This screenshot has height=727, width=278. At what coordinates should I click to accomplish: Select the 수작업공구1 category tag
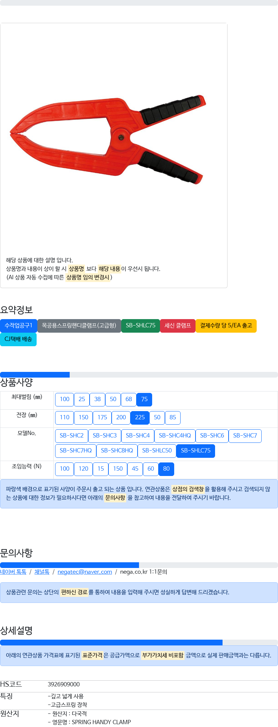tap(18, 326)
